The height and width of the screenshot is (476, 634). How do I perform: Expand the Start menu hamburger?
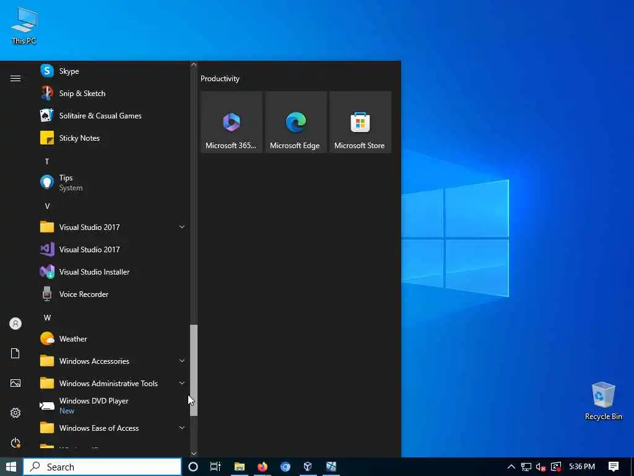click(x=15, y=79)
